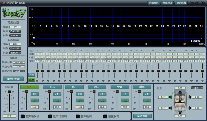
Task: Click the 重低 channel speaker icon
Action: pos(147,101)
